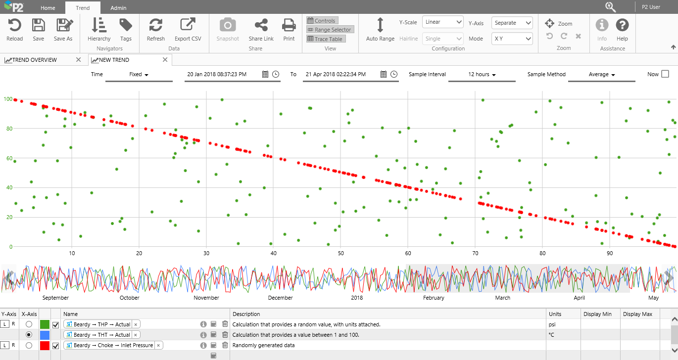
Task: Export trend data as CSV
Action: click(188, 25)
